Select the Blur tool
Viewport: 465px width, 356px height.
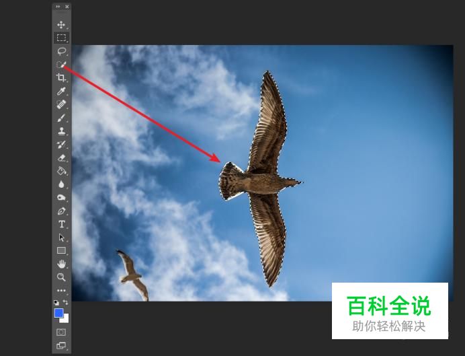point(61,184)
